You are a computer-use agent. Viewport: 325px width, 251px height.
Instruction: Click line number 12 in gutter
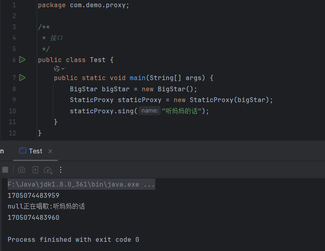point(12,133)
